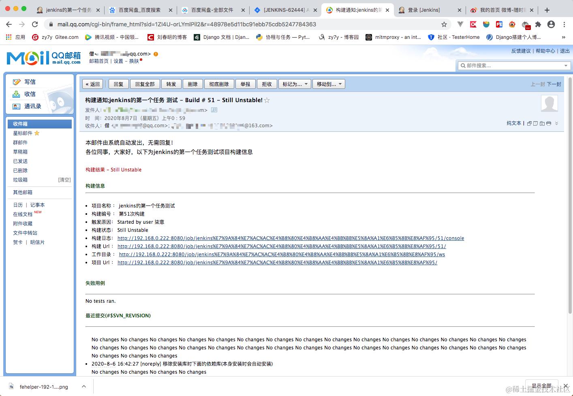Open the mailbox 设置 menu link
This screenshot has width=573, height=396.
point(119,61)
